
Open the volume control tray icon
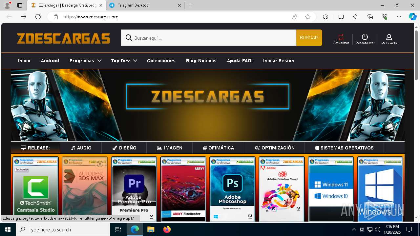378,229
